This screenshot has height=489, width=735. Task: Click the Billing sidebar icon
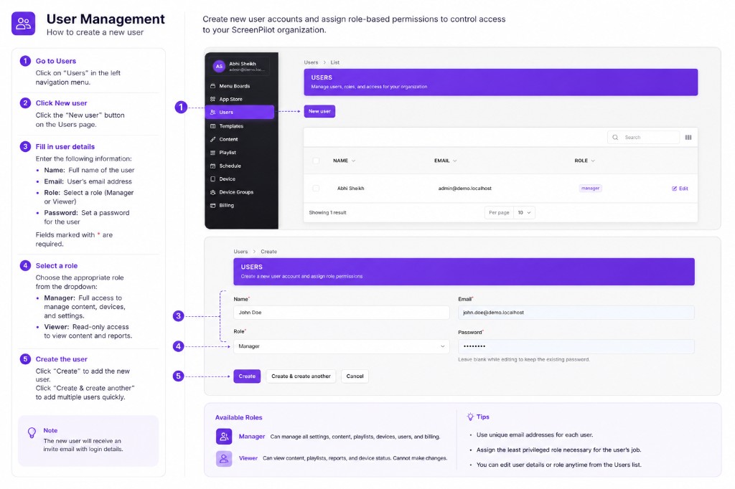[212, 205]
